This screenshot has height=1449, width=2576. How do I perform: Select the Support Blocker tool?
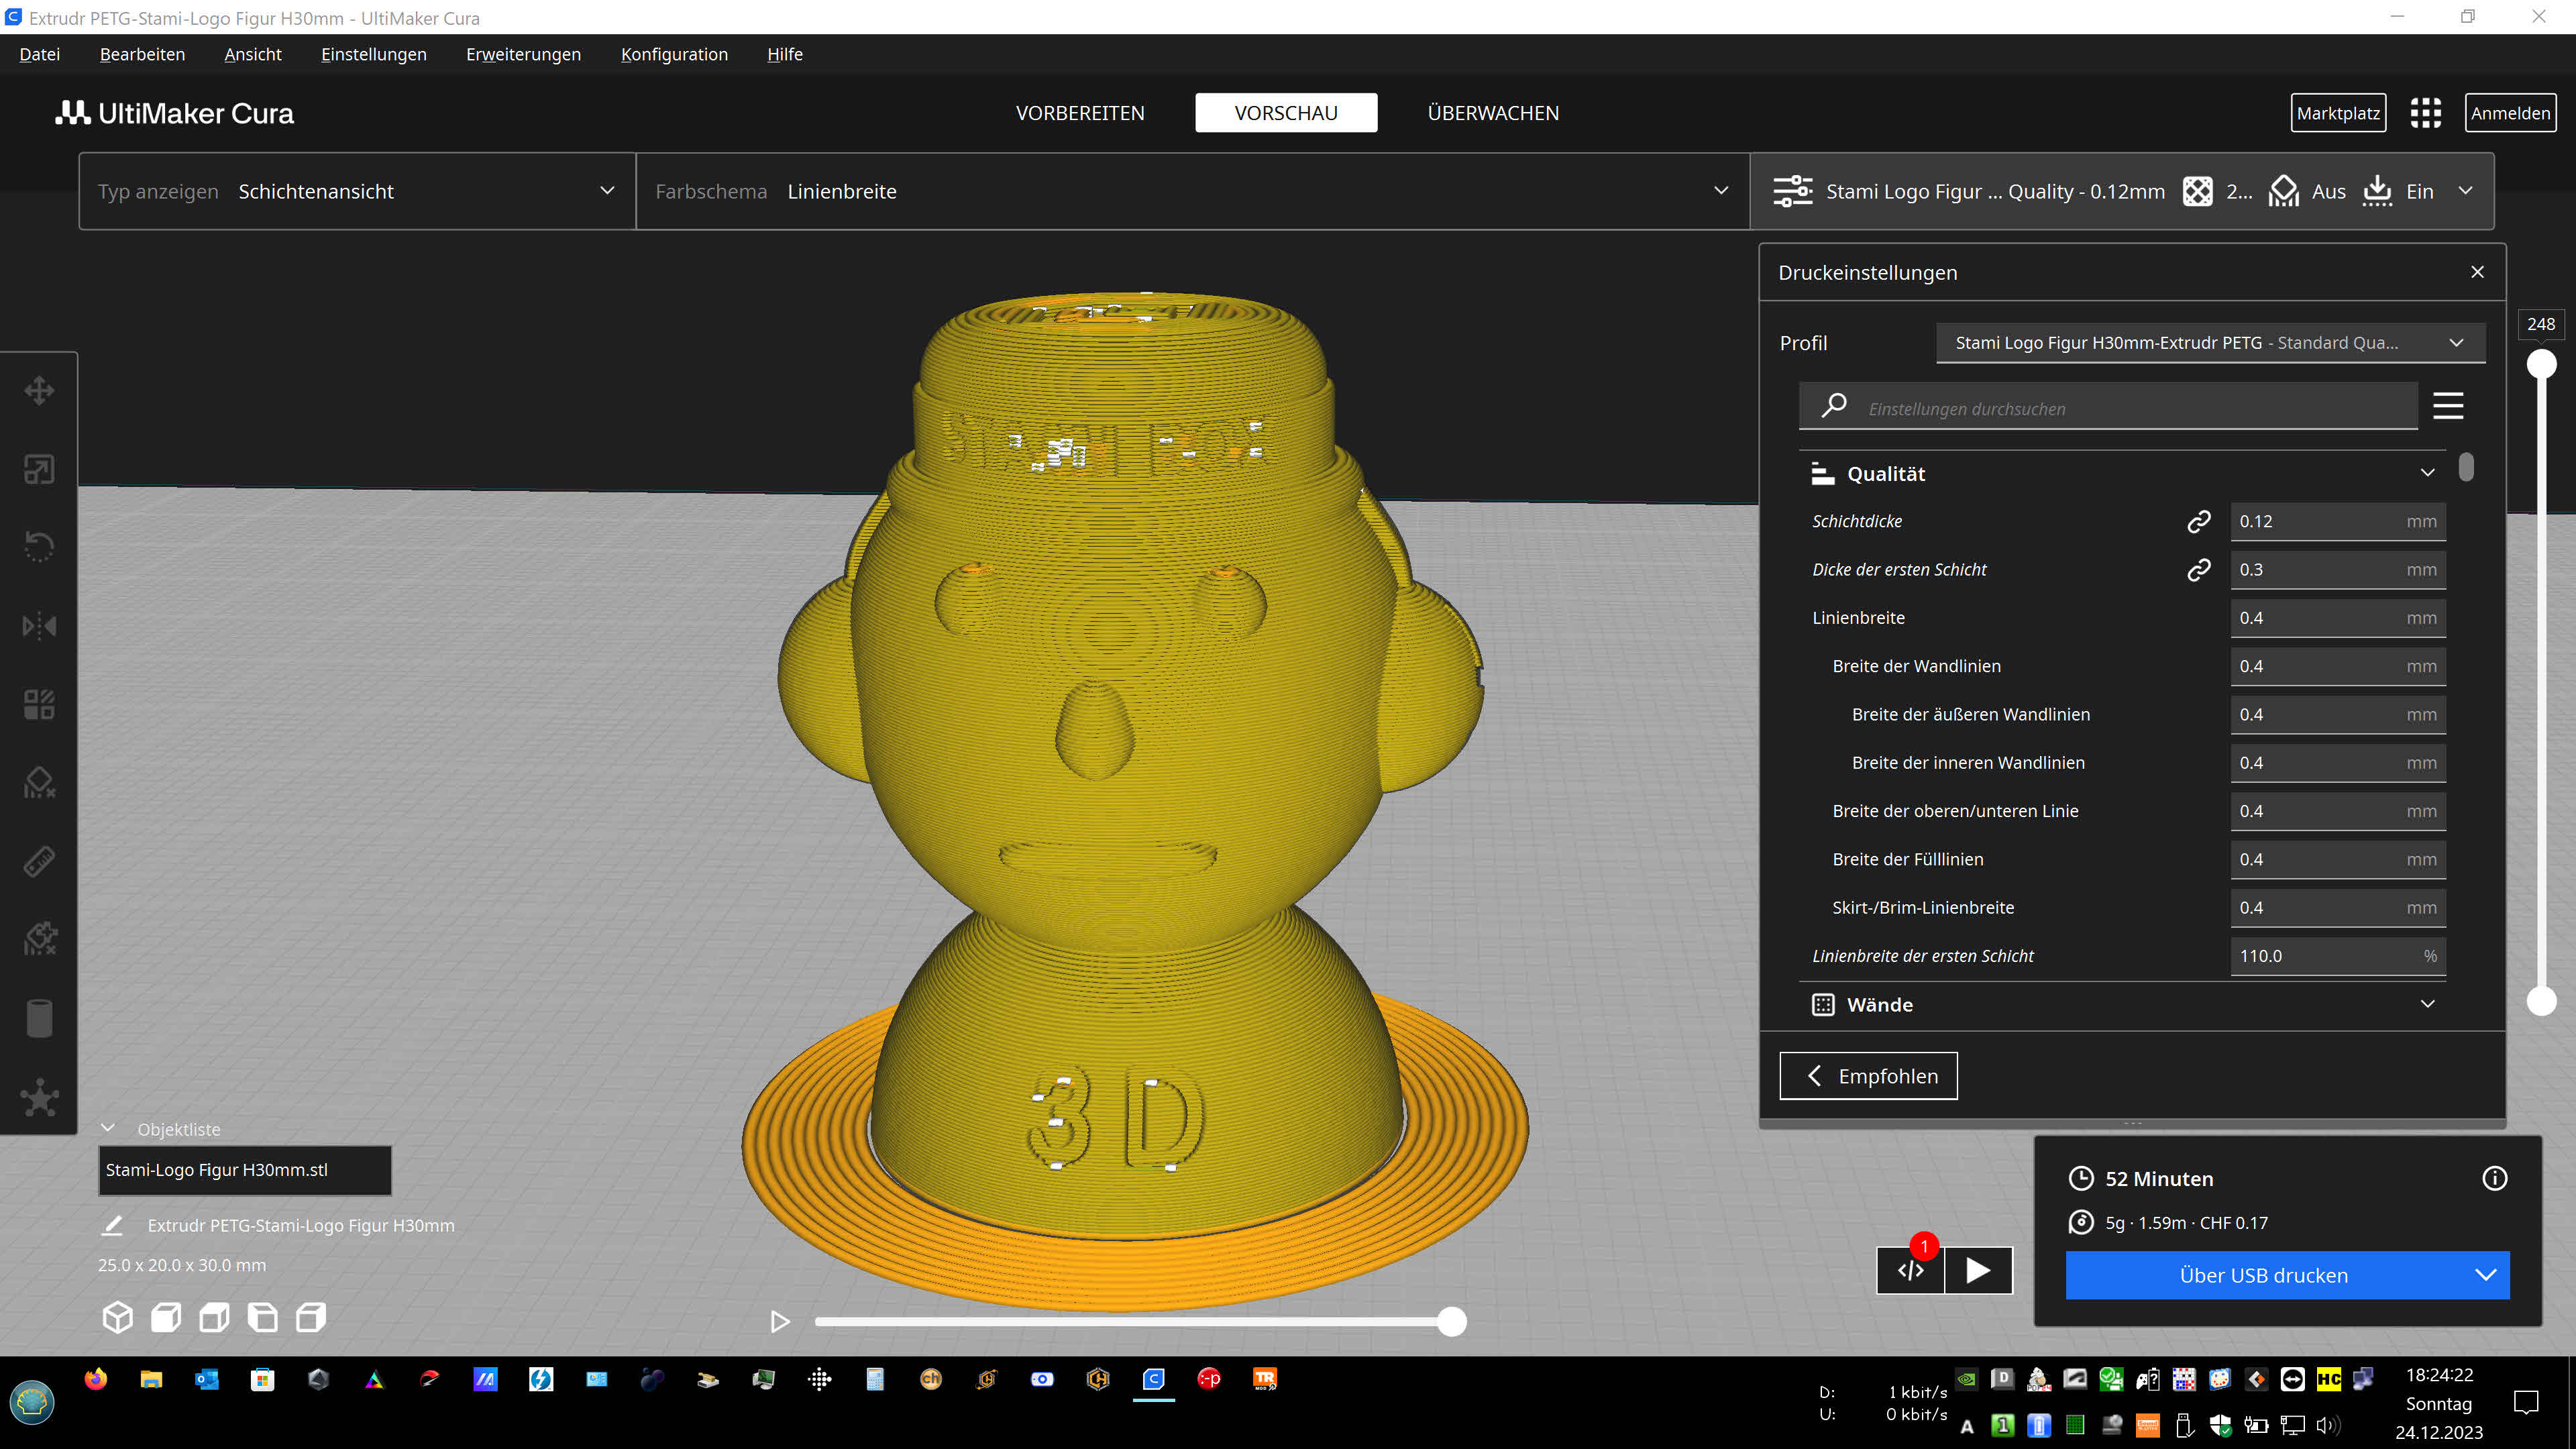[x=39, y=781]
